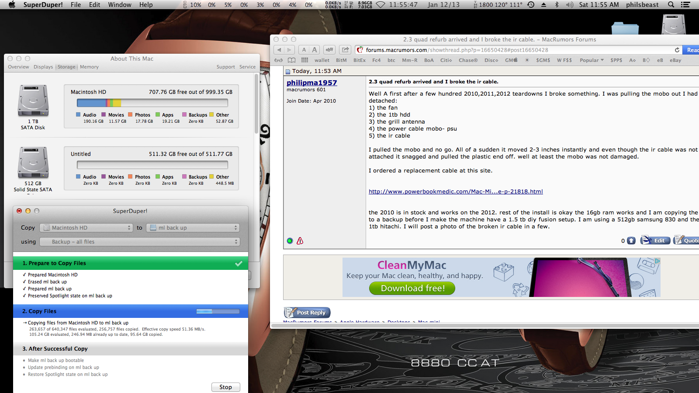Open the powerbookmedic.com link in the post
The width and height of the screenshot is (699, 393).
coord(456,192)
